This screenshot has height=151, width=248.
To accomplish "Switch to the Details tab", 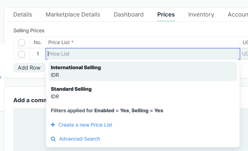I will [23, 15].
